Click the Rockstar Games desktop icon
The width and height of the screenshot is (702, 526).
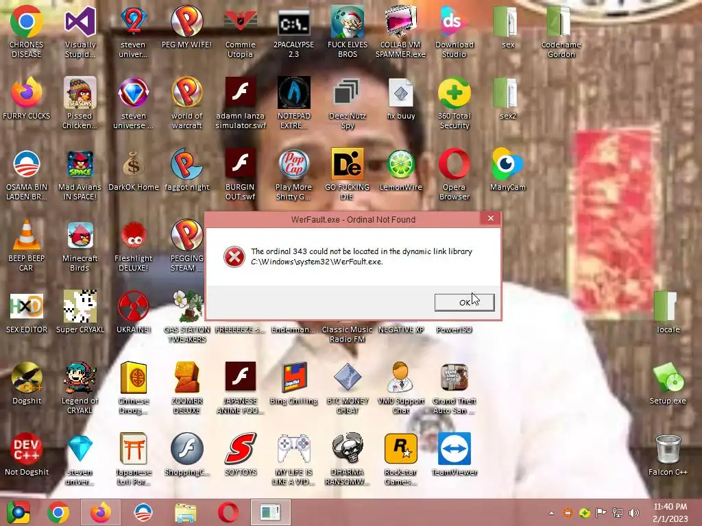click(400, 460)
